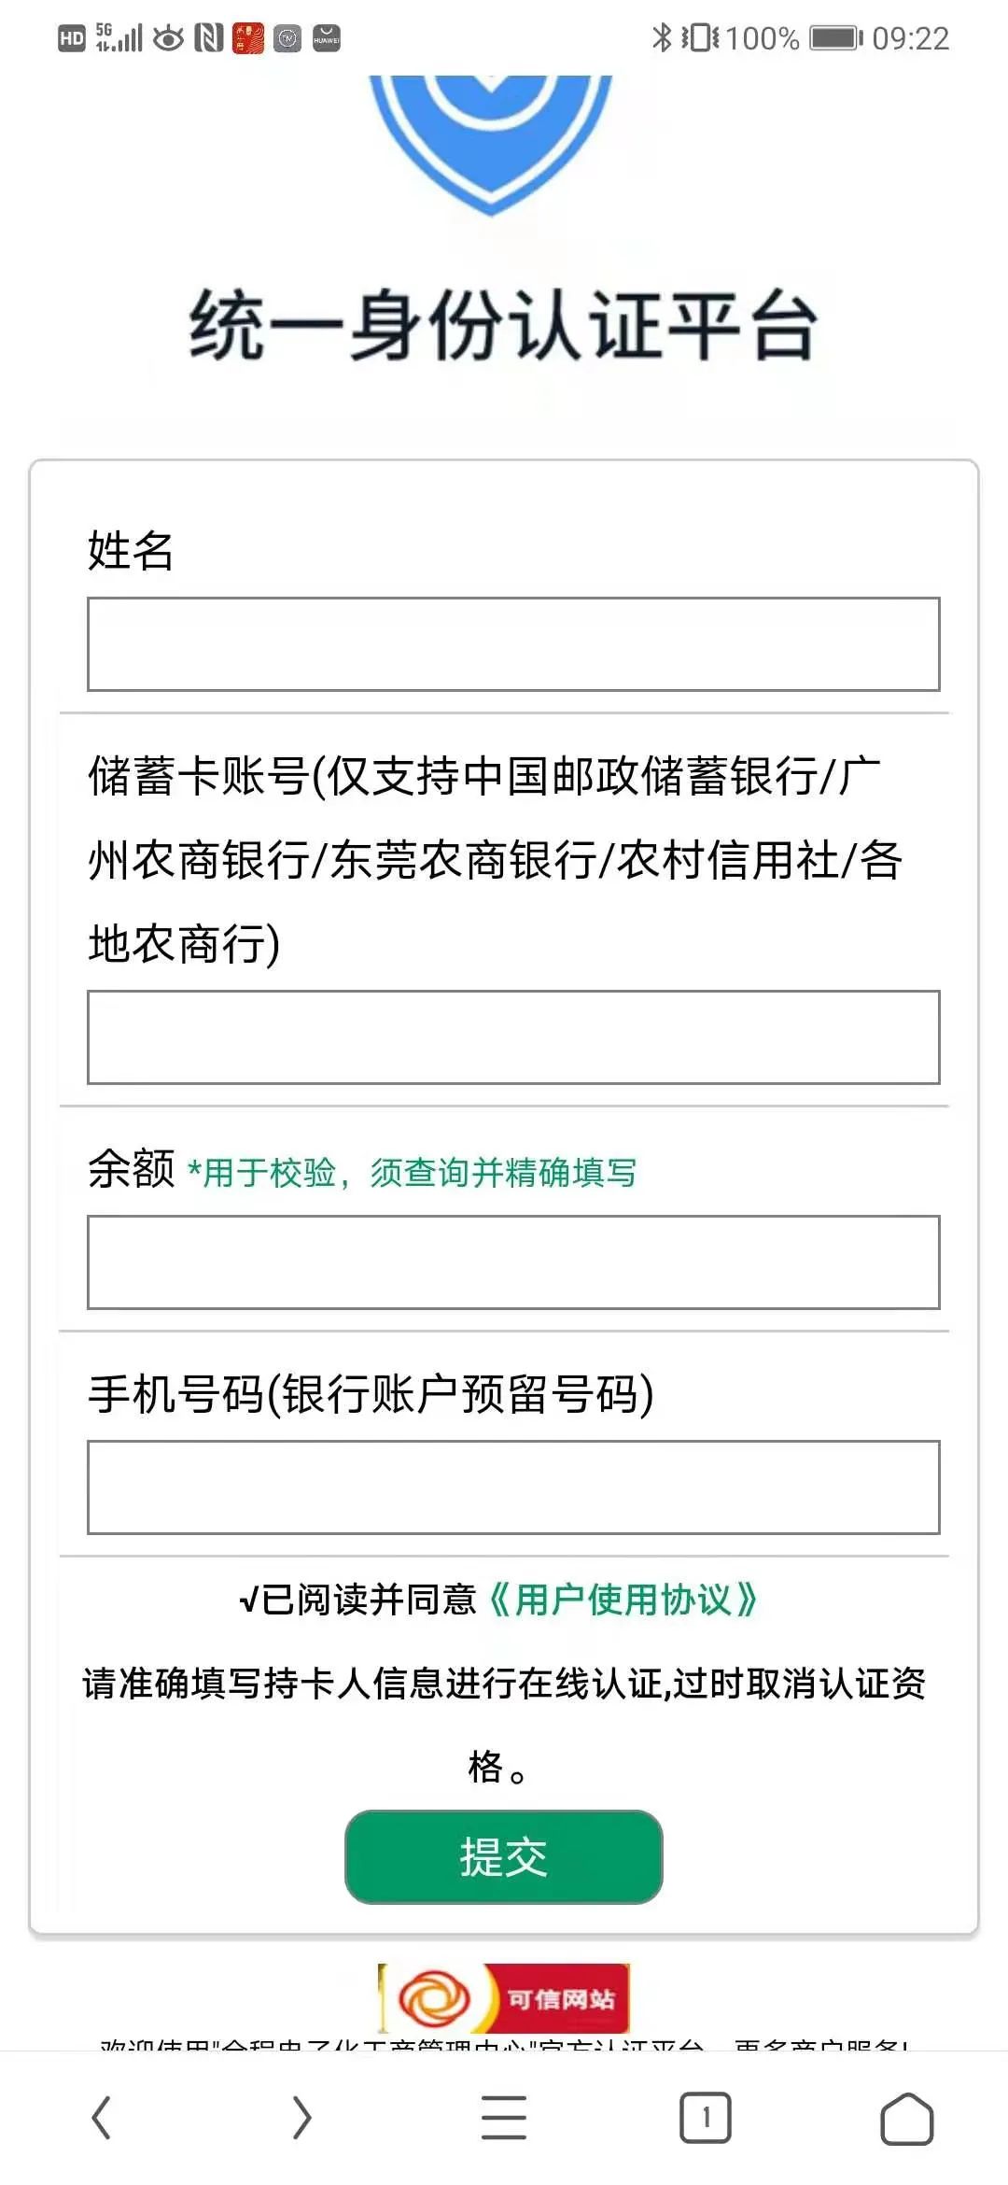Focus the 余额 input field

[x=513, y=1262]
